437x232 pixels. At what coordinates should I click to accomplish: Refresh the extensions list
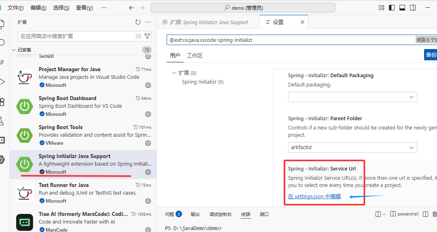138,22
